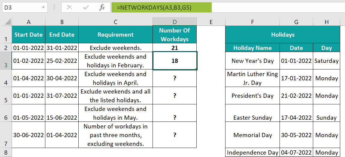Select 'past three months' requirement cell
345x157 pixels.
point(116,135)
